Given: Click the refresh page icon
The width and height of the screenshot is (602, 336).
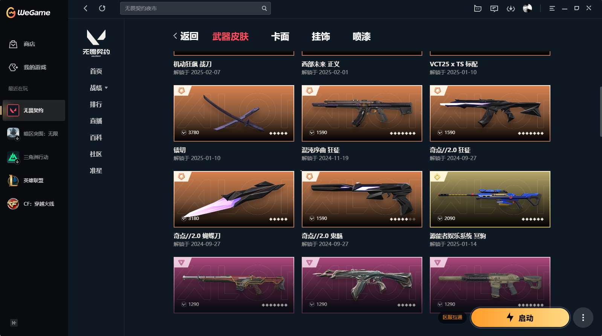Looking at the screenshot, I should pos(102,8).
